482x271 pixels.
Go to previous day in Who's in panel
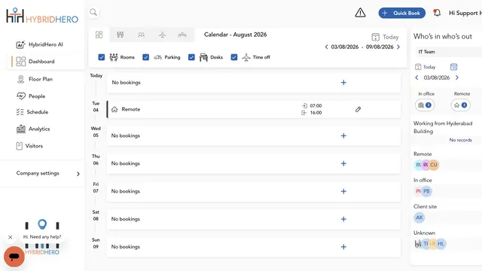click(x=416, y=78)
